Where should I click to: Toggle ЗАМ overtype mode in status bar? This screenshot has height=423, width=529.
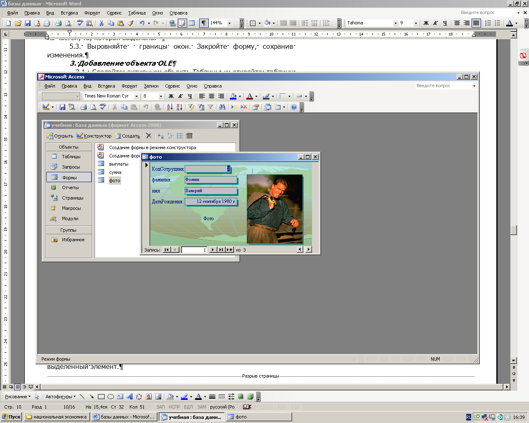pyautogui.click(x=202, y=407)
